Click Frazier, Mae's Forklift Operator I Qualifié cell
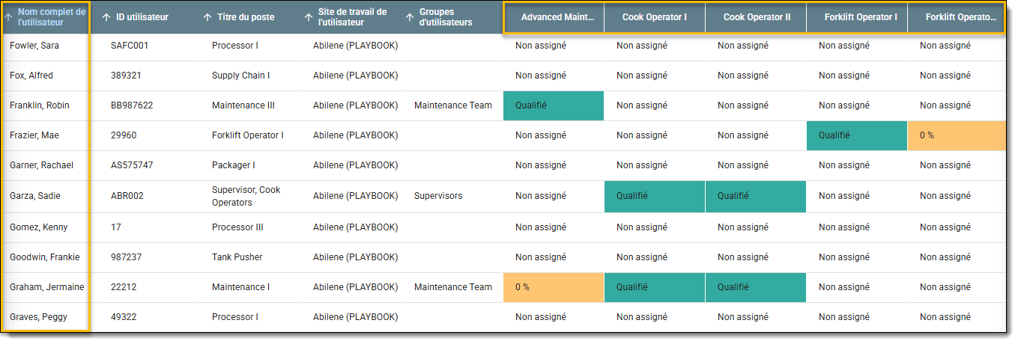The width and height of the screenshot is (1018, 344). pos(856,135)
